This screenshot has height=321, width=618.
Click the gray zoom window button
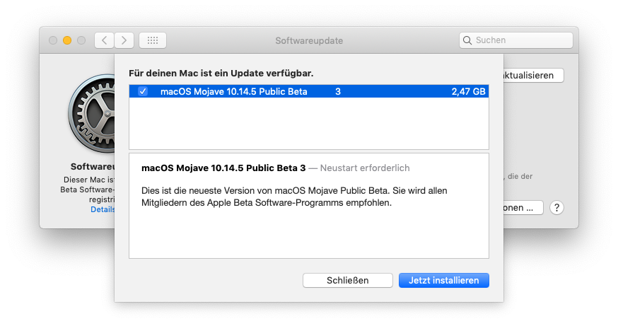[81, 40]
